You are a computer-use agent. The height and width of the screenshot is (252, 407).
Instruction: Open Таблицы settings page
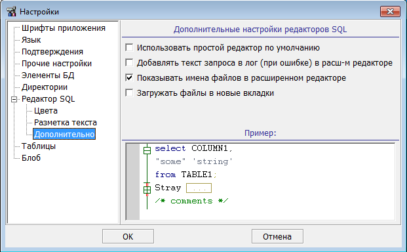(39, 146)
